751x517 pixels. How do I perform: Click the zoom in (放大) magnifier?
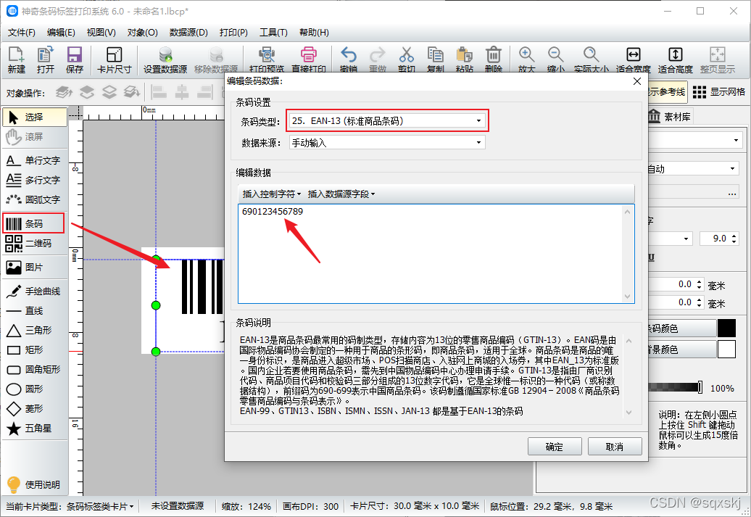526,59
